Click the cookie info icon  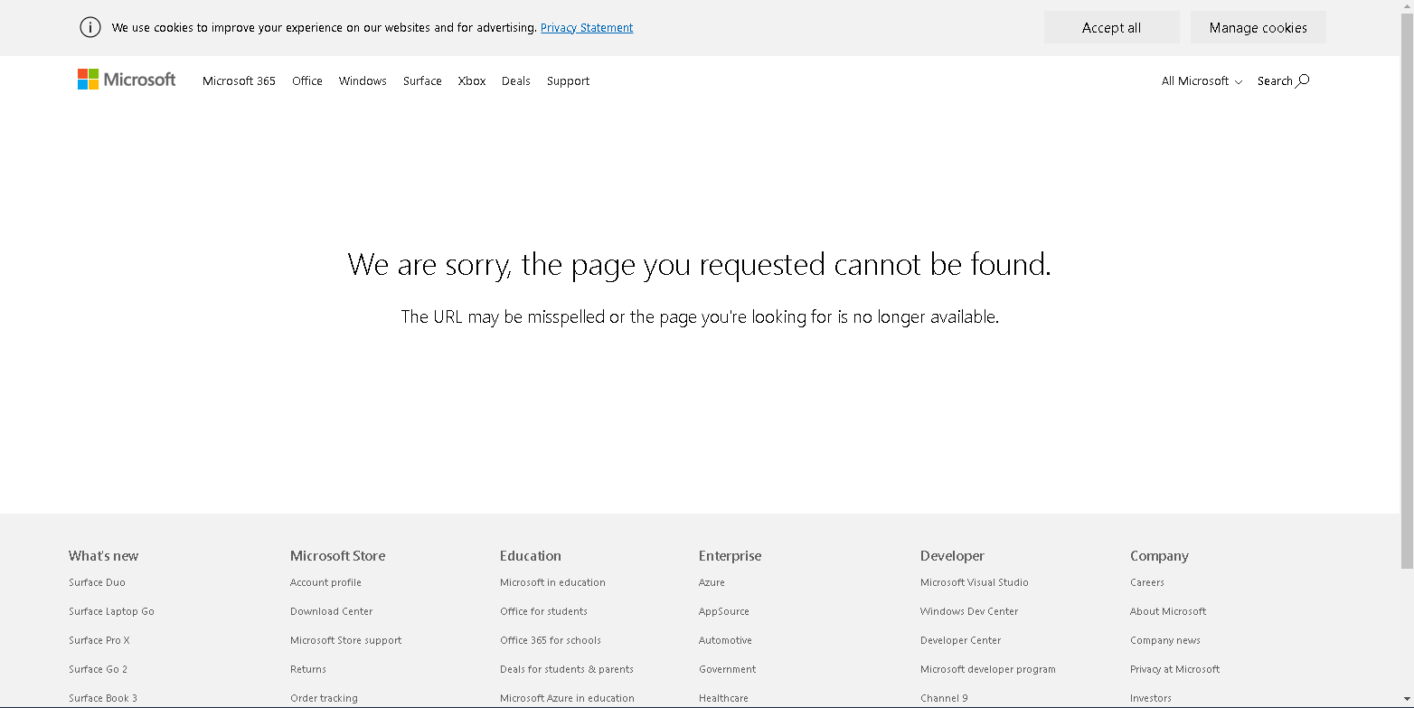[90, 27]
